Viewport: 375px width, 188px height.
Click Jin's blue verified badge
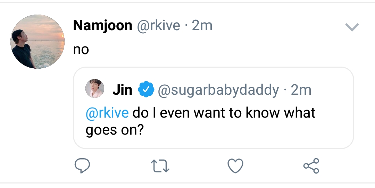pos(146,90)
